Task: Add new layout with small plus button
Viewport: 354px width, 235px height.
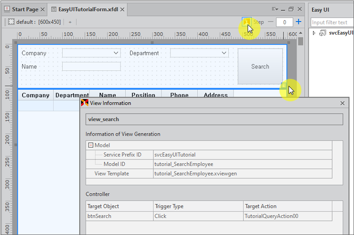Action: point(70,22)
